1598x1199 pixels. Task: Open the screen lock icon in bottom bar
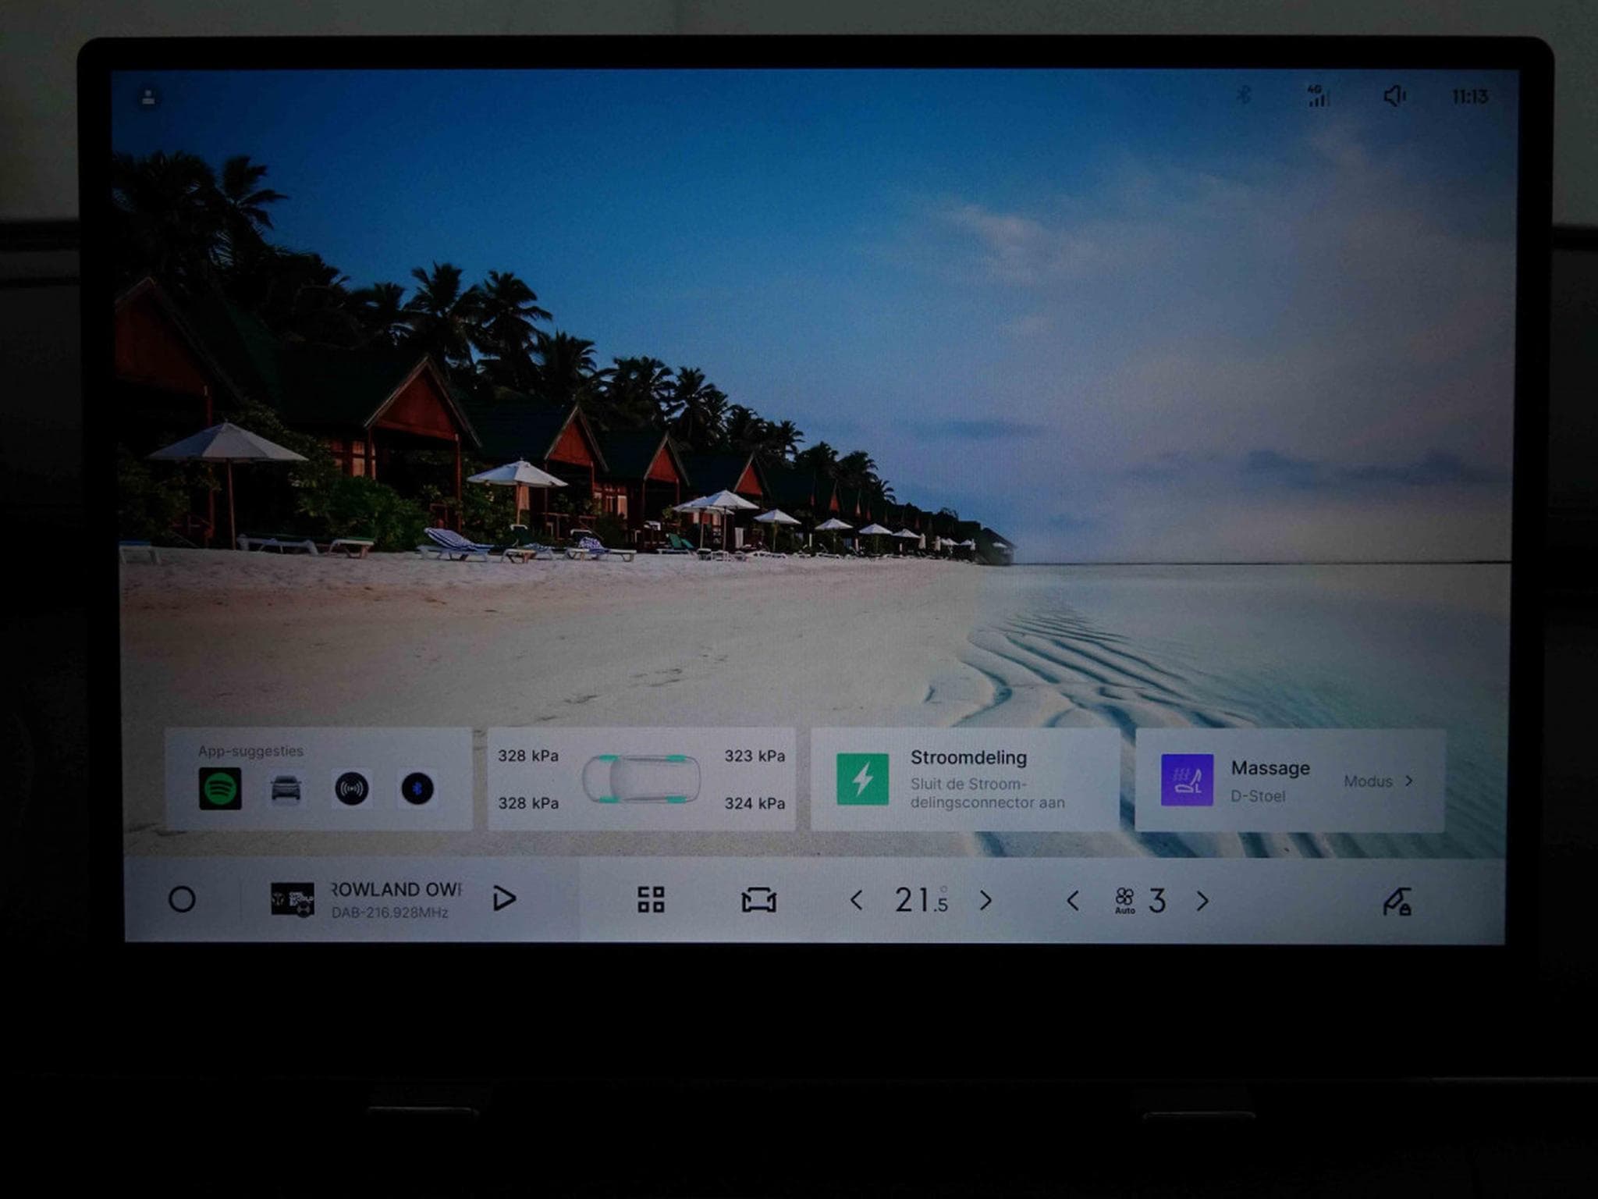pyautogui.click(x=1397, y=902)
